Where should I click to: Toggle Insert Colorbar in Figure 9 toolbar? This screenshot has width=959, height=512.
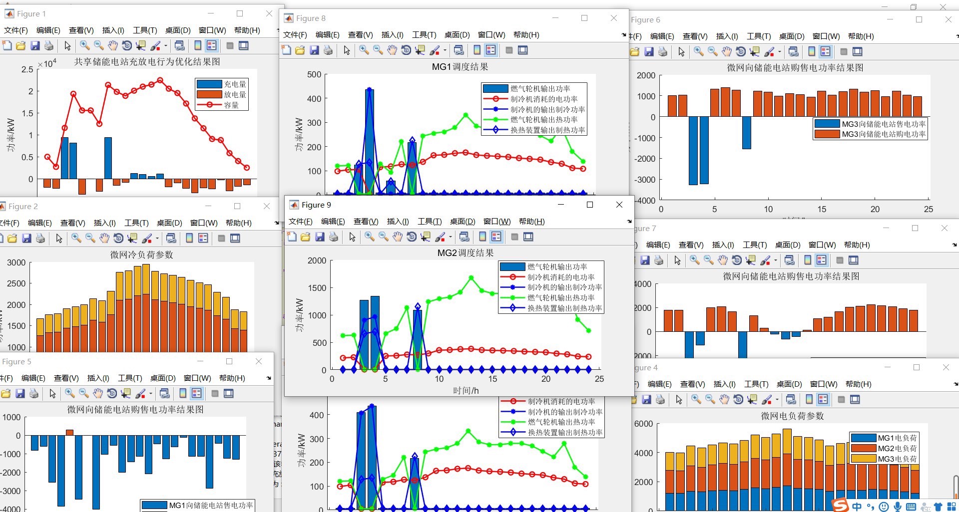tap(482, 237)
